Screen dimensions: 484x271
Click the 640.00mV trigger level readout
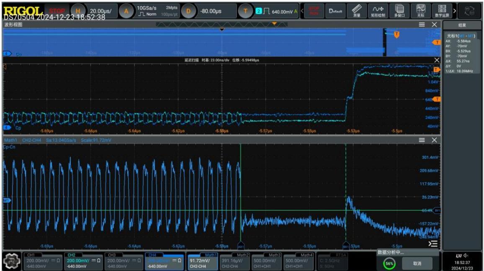tap(282, 12)
